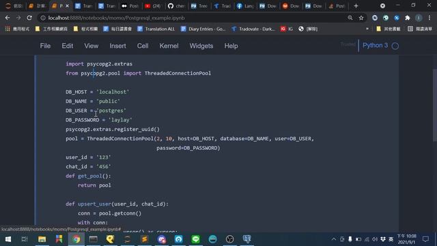437x246 pixels.
Task: Open the Dropbox tray icon
Action: [383, 239]
